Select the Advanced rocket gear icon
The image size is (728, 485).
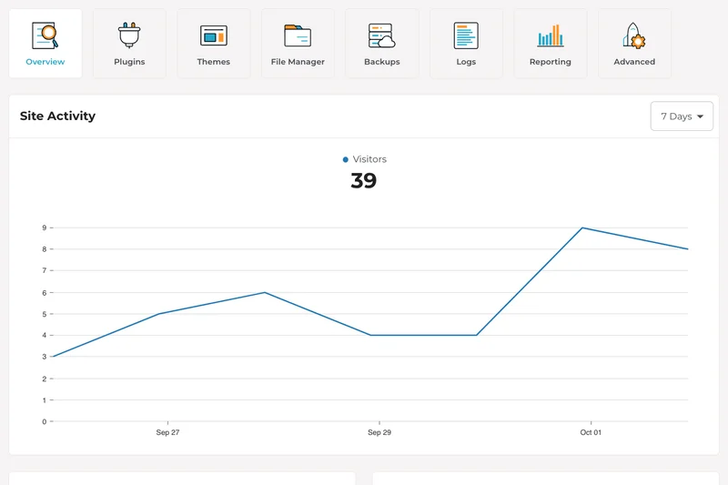click(634, 36)
